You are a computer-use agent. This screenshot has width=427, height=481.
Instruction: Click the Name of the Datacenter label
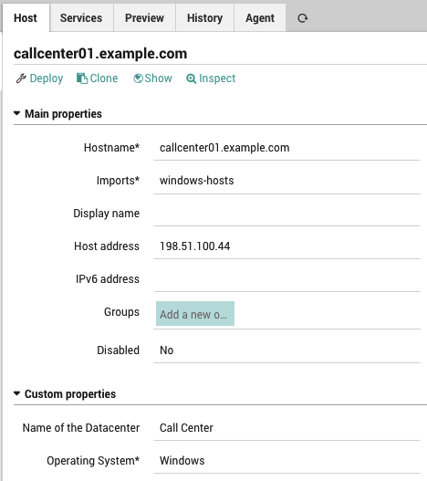pos(81,428)
